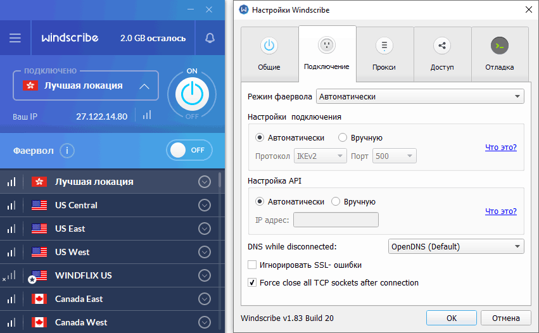Switch to the Доступ tab
539x333 pixels.
pyautogui.click(x=442, y=54)
